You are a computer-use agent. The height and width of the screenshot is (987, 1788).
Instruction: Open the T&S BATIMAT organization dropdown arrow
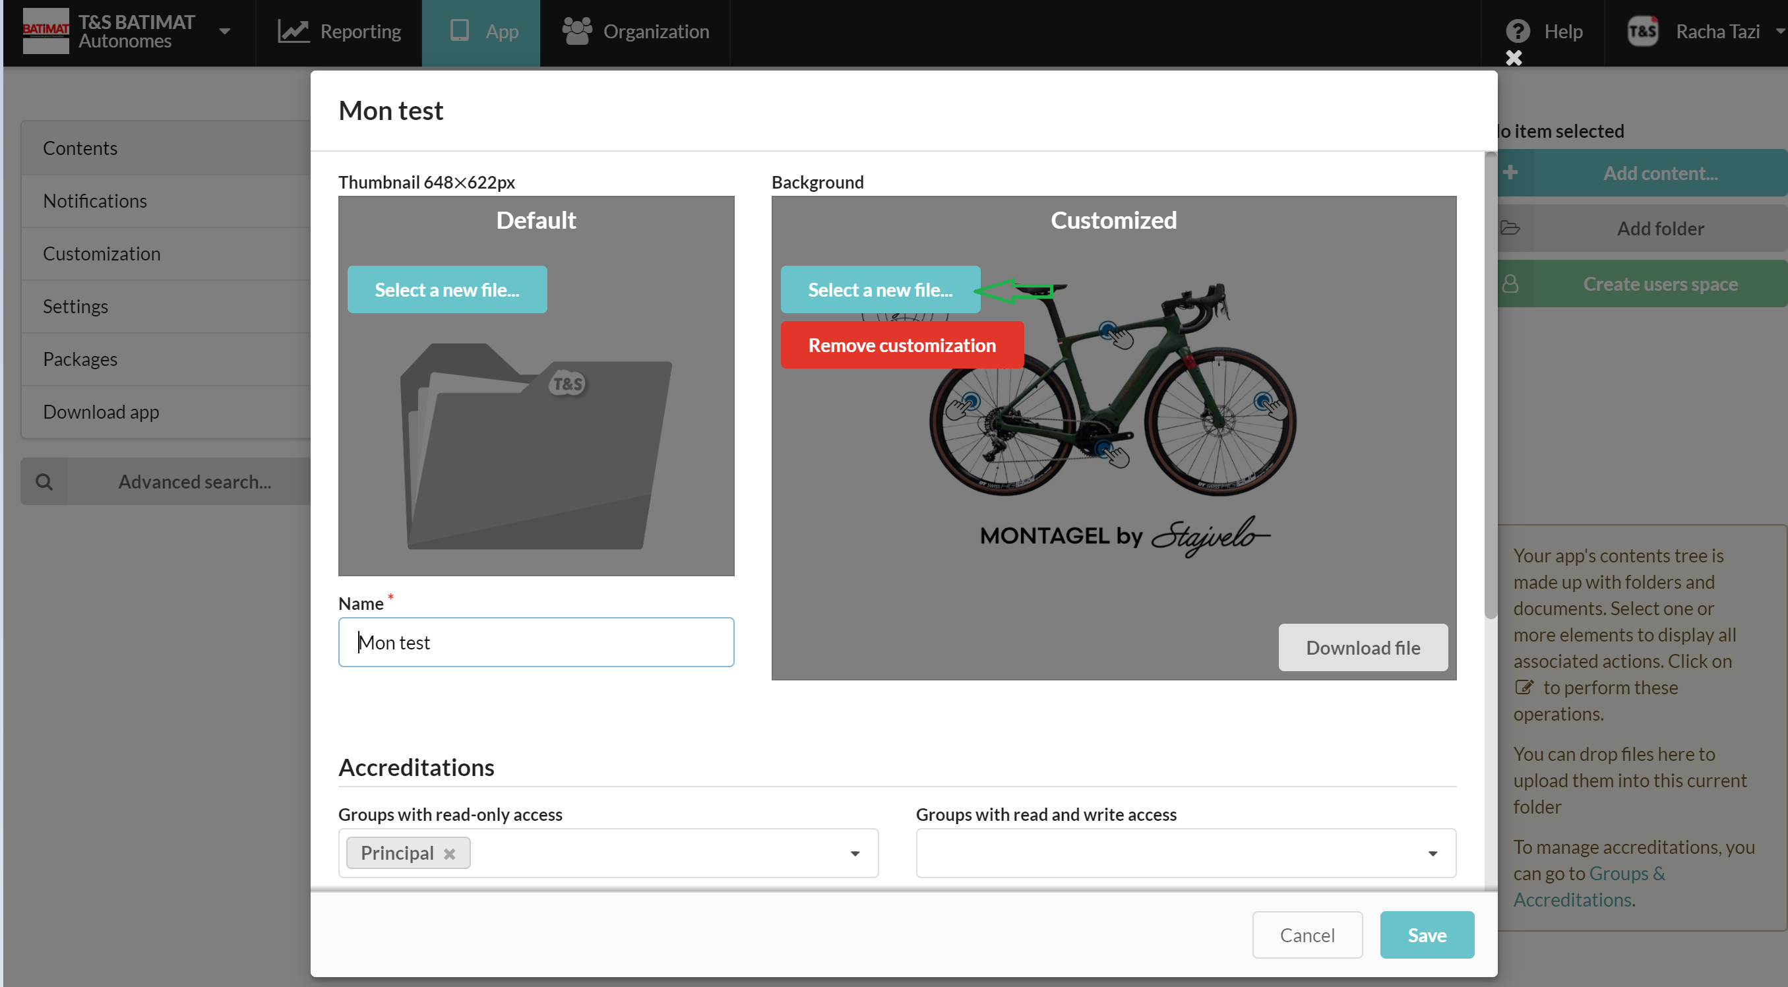224,31
